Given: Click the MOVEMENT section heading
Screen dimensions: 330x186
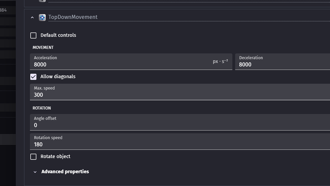Looking at the screenshot, I should point(43,47).
